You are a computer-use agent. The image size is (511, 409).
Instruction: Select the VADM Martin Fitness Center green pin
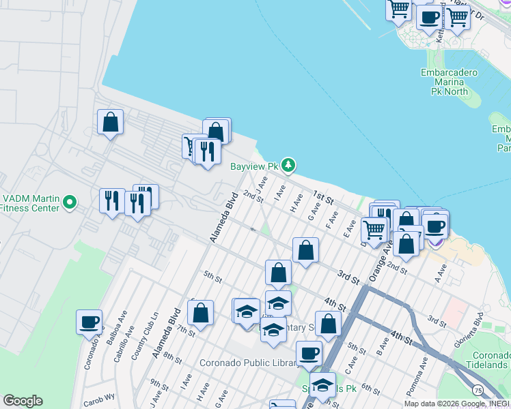[70, 202]
